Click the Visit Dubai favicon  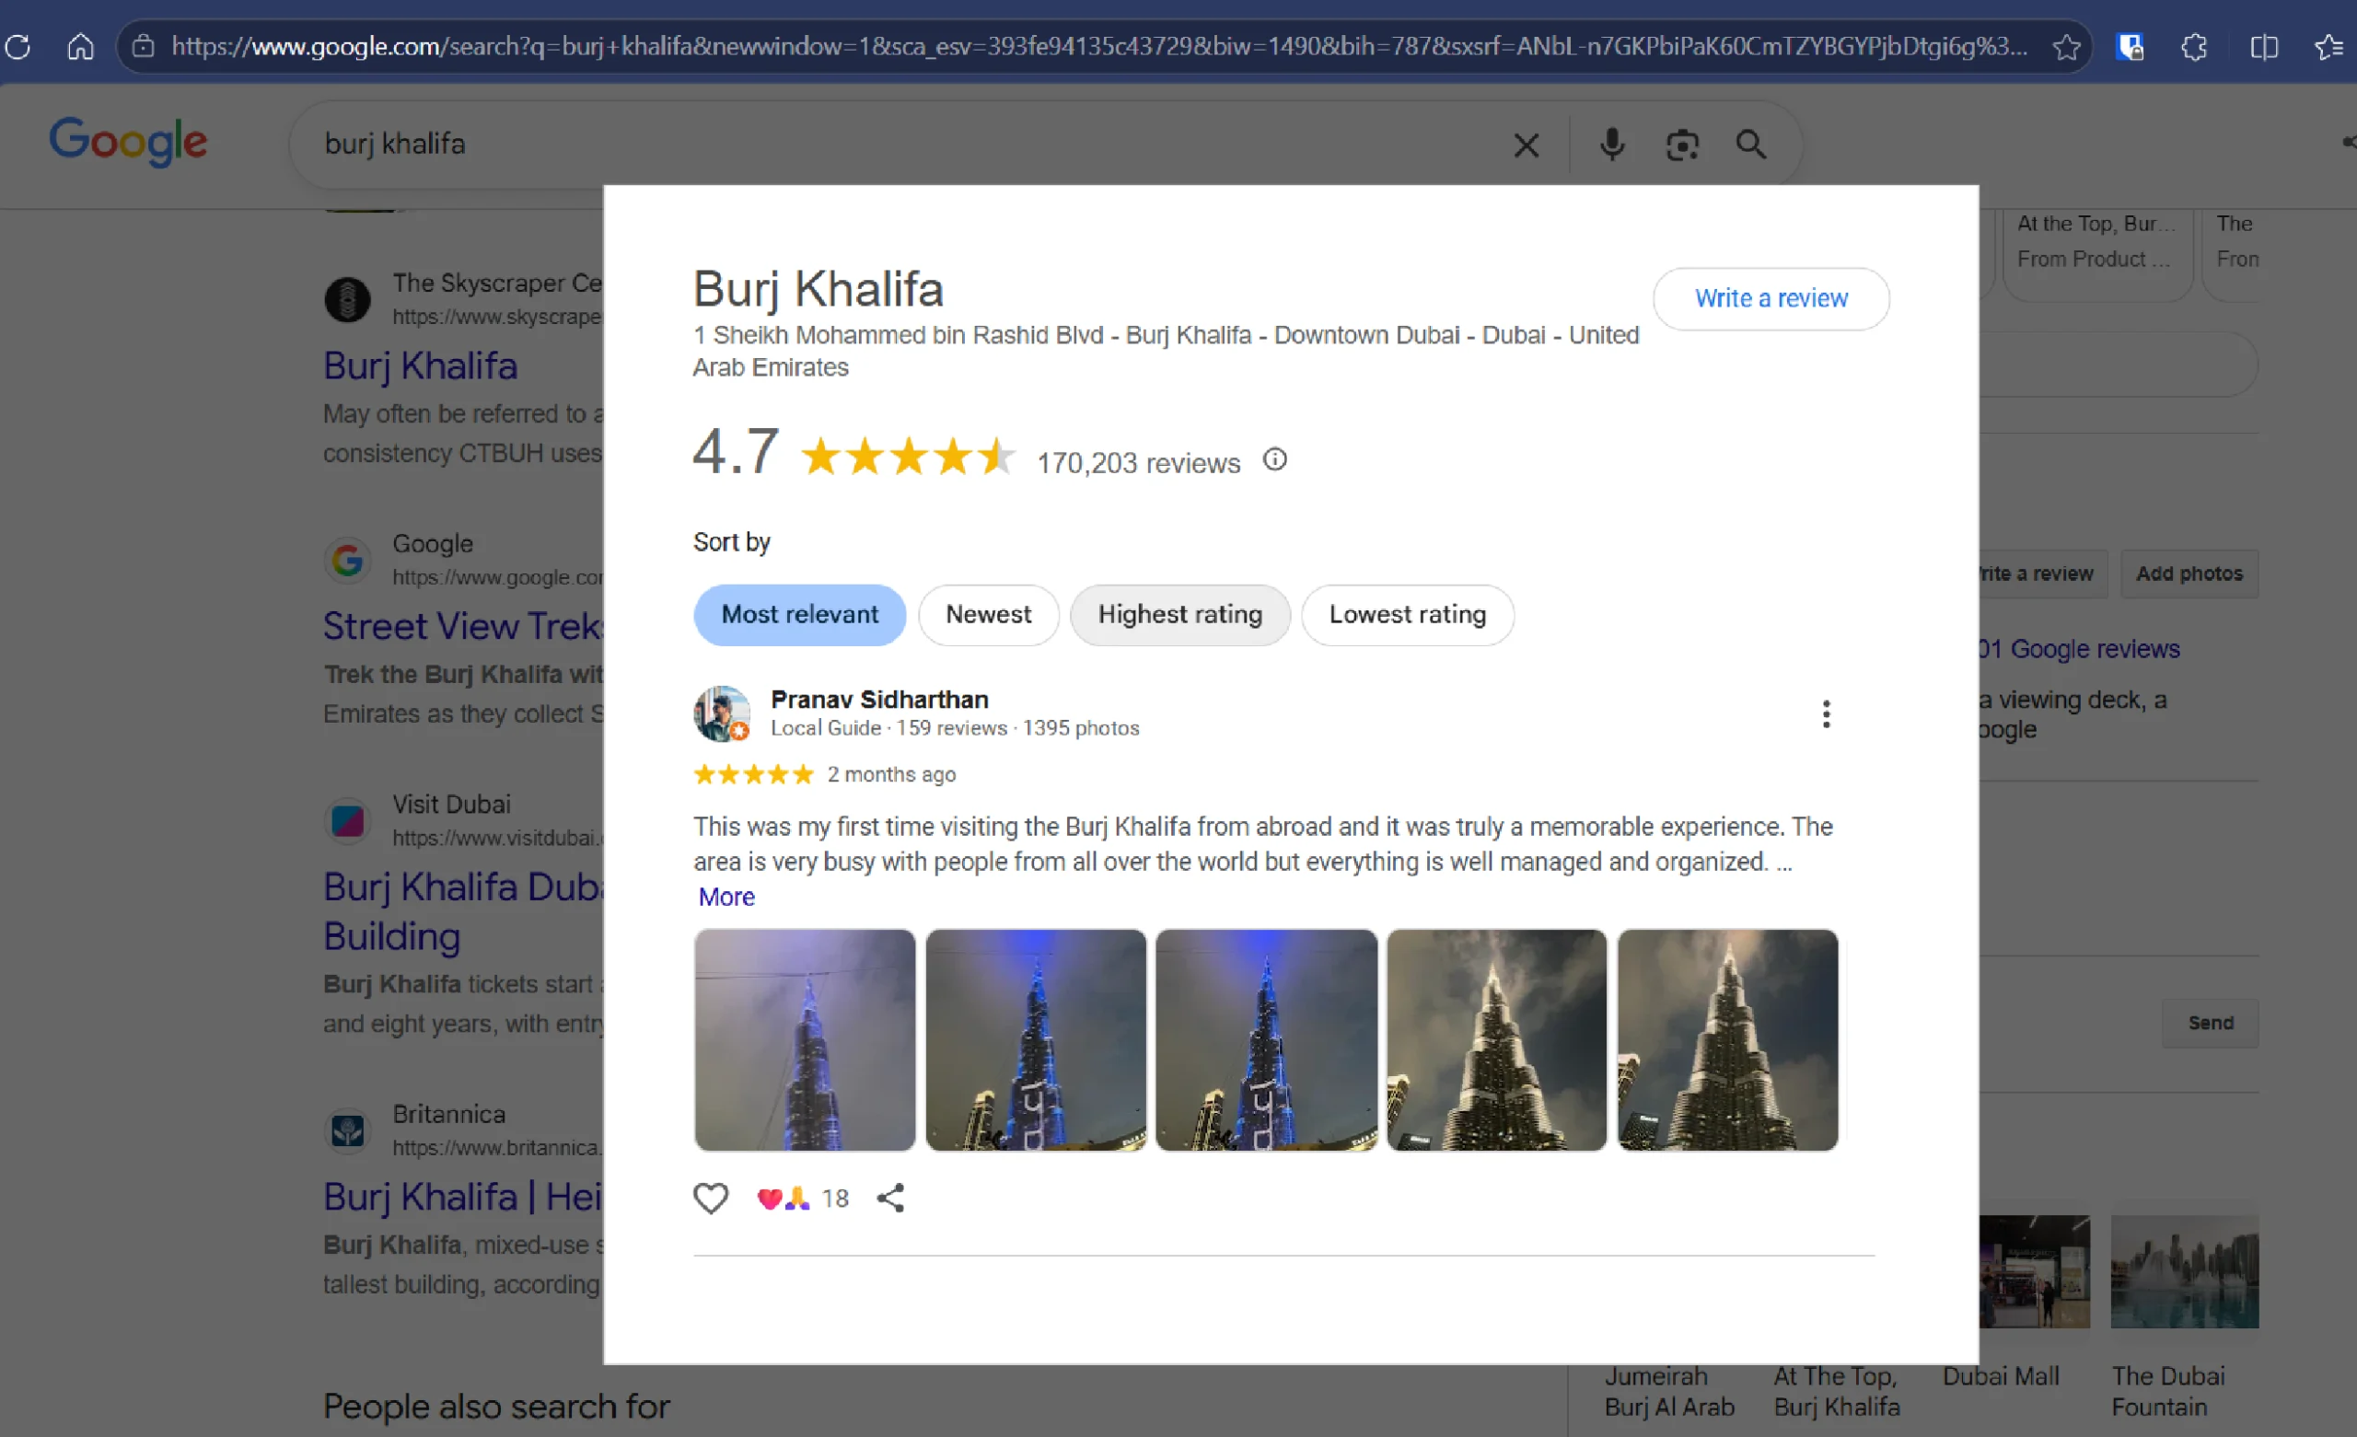(x=347, y=820)
